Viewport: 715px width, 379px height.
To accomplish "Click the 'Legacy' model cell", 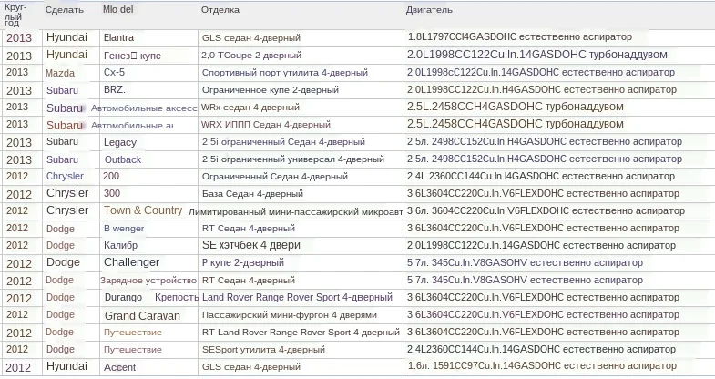I will tap(120, 142).
